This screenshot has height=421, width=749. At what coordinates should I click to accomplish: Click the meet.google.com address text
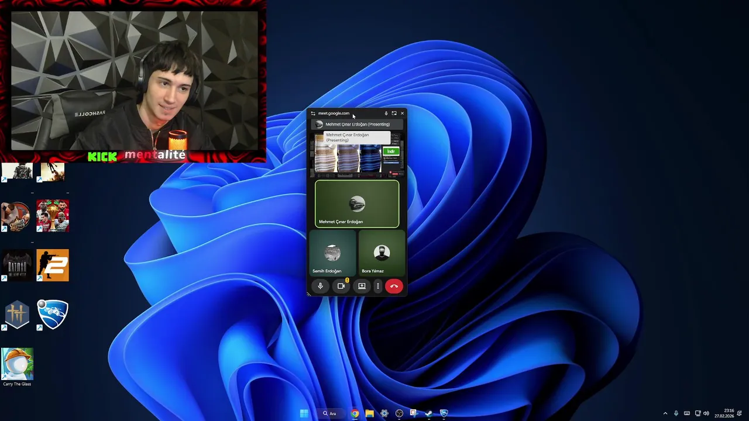point(334,113)
